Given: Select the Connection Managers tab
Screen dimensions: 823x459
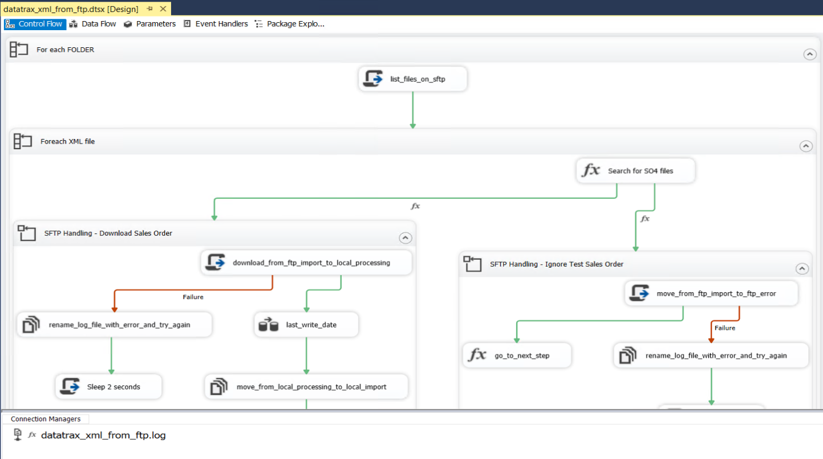Looking at the screenshot, I should click(46, 419).
